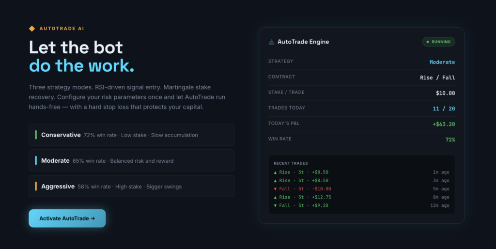The width and height of the screenshot is (496, 249).
Task: Click the 72% win rate value in the engine panel
Action: click(450, 140)
